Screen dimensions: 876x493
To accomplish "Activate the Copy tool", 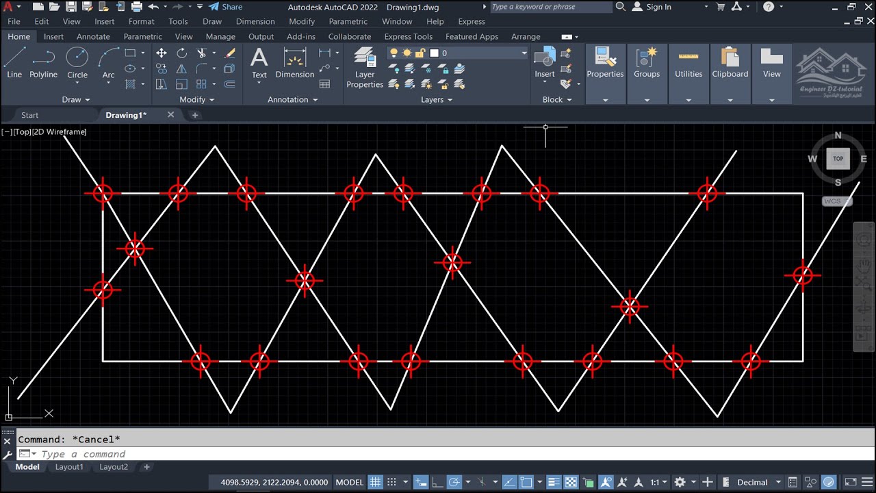I will [x=162, y=68].
